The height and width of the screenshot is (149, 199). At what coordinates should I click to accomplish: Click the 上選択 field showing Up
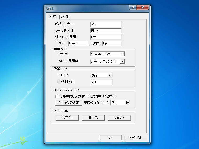point(112,43)
